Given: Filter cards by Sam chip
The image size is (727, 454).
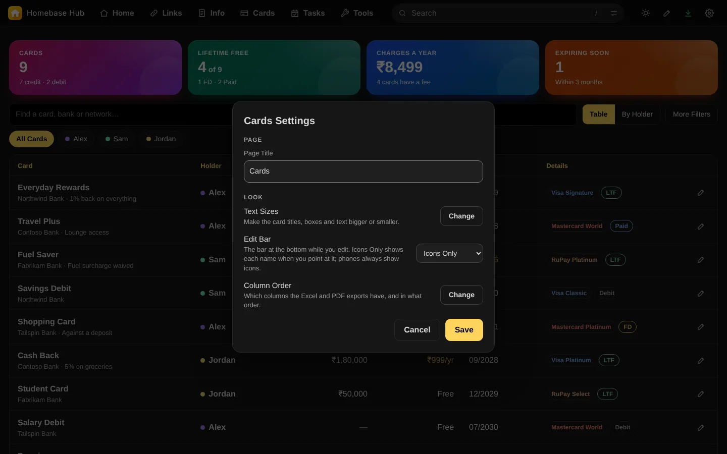Looking at the screenshot, I should click(x=117, y=139).
